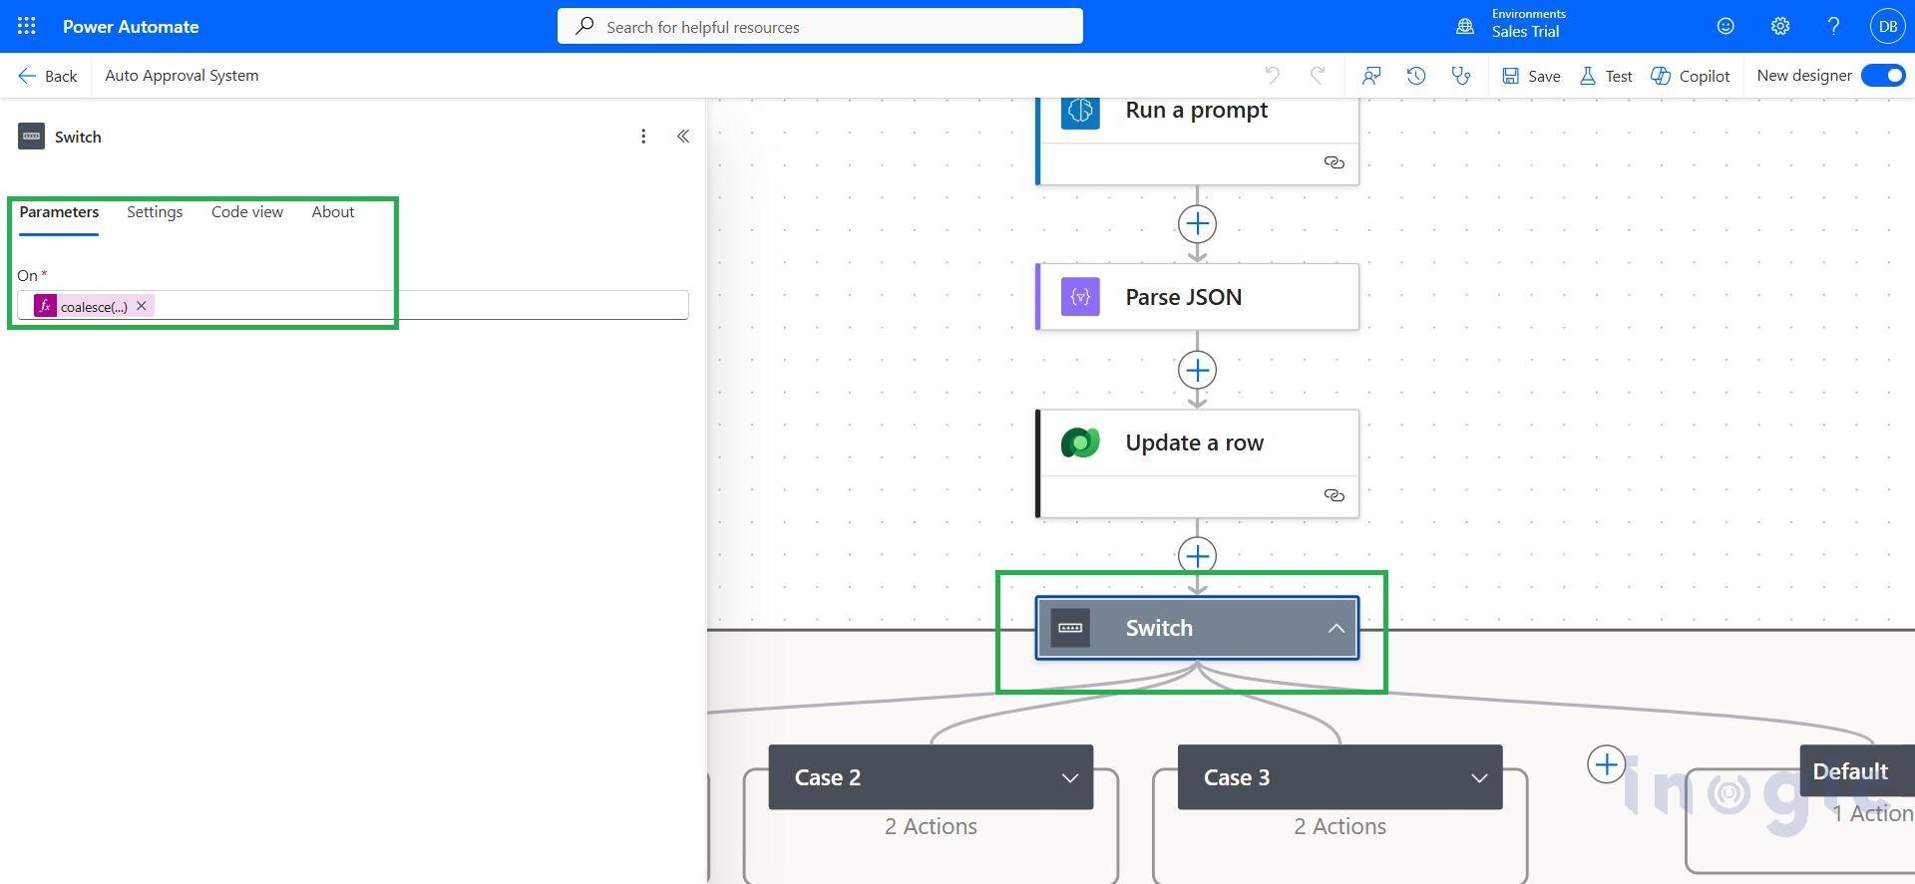Click the help question mark icon
This screenshot has height=884, width=1915.
click(1833, 27)
